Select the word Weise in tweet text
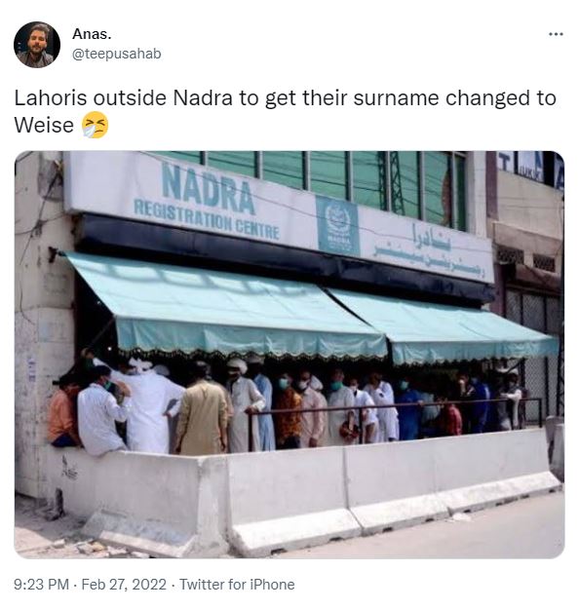 [x=44, y=125]
